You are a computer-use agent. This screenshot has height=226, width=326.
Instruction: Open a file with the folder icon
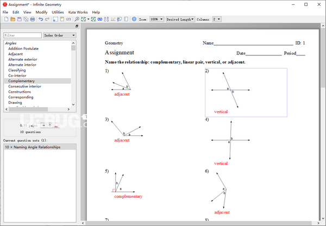pos(13,20)
